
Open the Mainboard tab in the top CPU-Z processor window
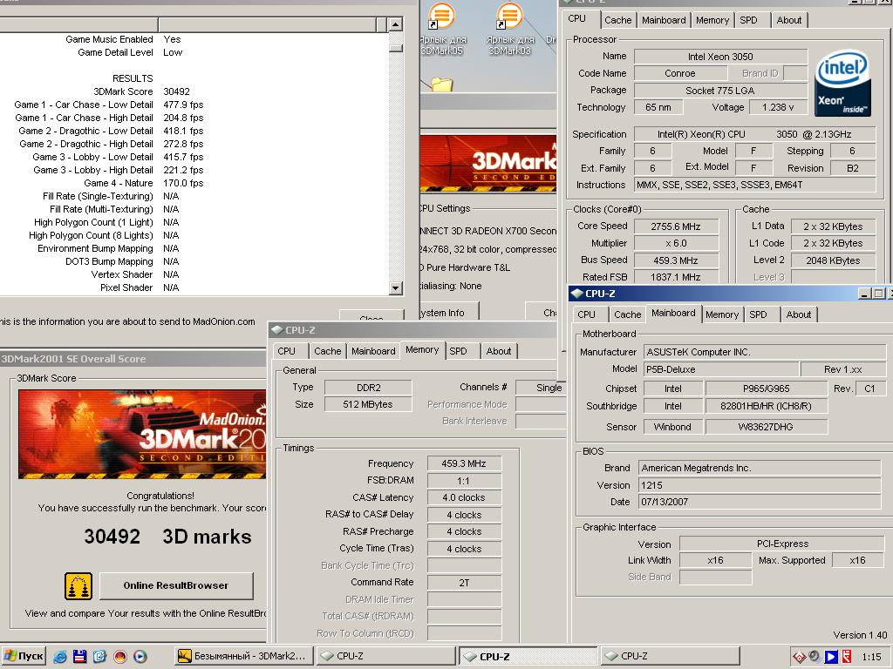(x=664, y=20)
